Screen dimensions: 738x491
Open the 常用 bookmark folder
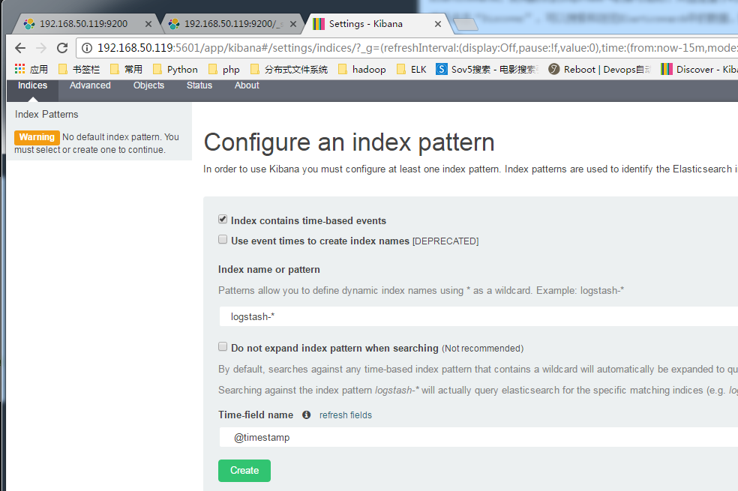tap(126, 69)
